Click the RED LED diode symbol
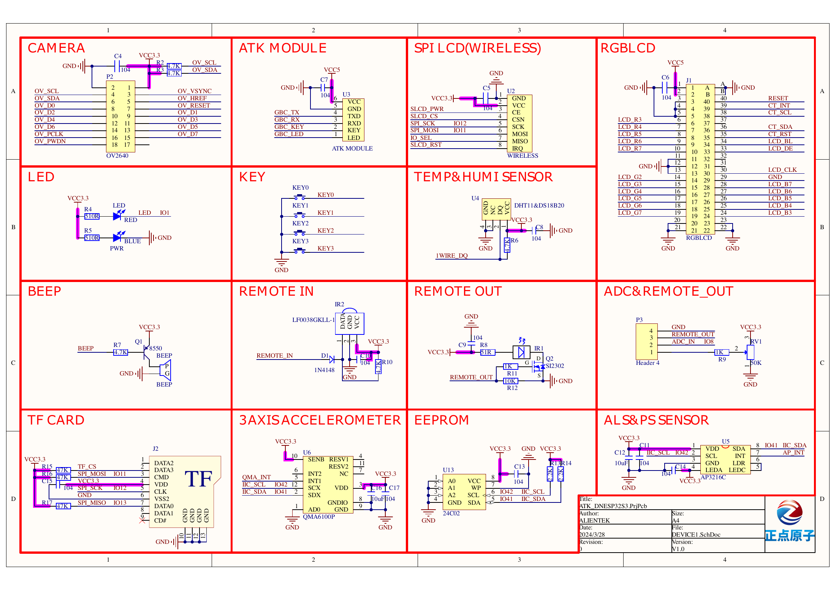 [x=119, y=216]
